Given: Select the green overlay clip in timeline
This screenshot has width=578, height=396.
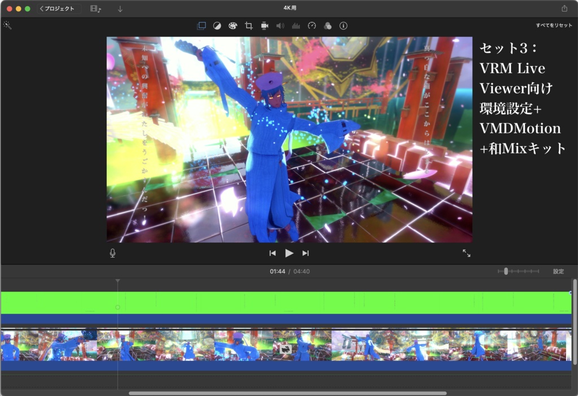Looking at the screenshot, I should click(x=286, y=303).
